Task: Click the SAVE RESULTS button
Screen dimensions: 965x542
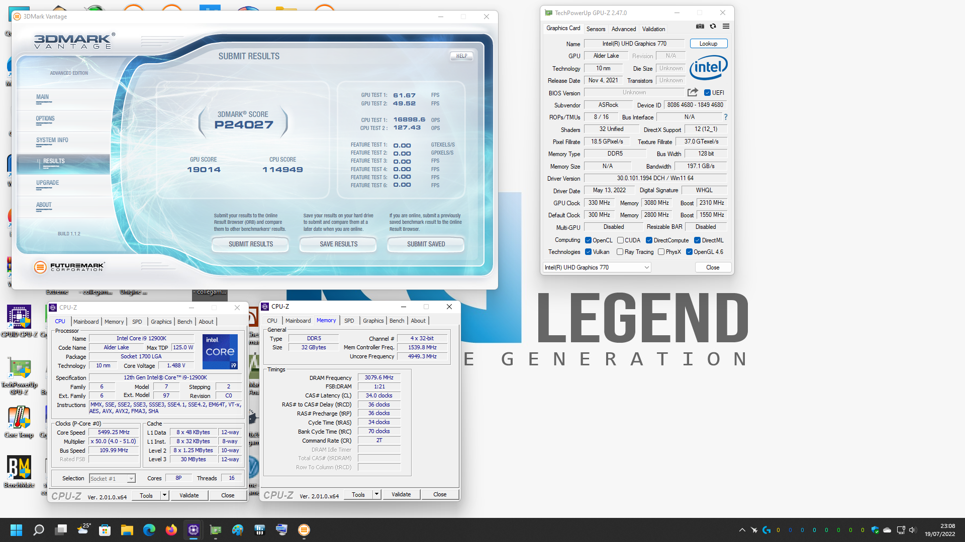Action: [339, 244]
